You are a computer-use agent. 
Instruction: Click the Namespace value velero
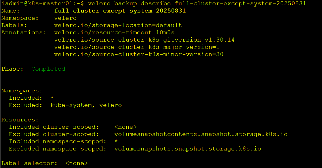click(x=65, y=18)
